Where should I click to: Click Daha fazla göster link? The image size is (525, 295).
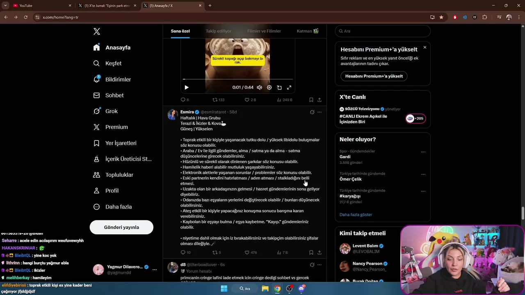[356, 215]
